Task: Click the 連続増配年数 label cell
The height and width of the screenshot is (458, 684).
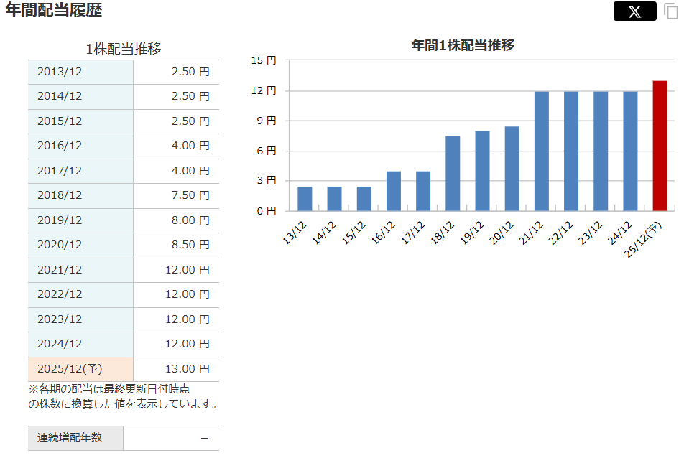Action: tap(70, 438)
